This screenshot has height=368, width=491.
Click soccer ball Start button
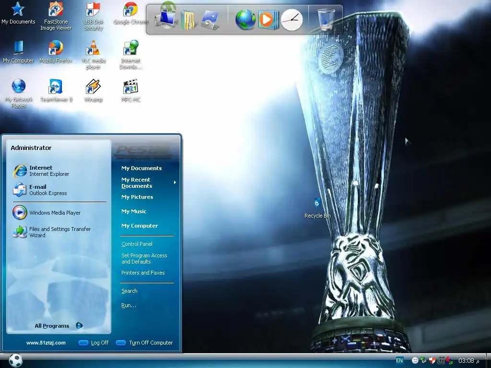(15, 360)
